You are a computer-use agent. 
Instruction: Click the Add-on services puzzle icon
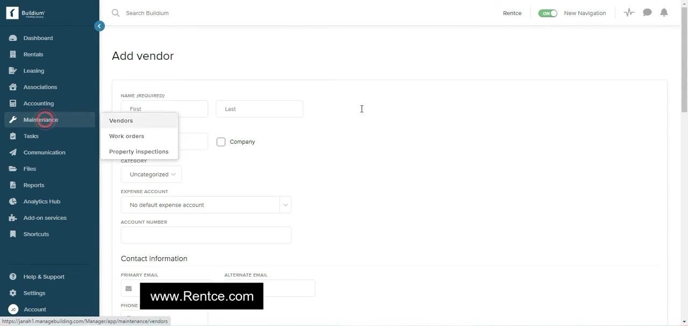13,218
